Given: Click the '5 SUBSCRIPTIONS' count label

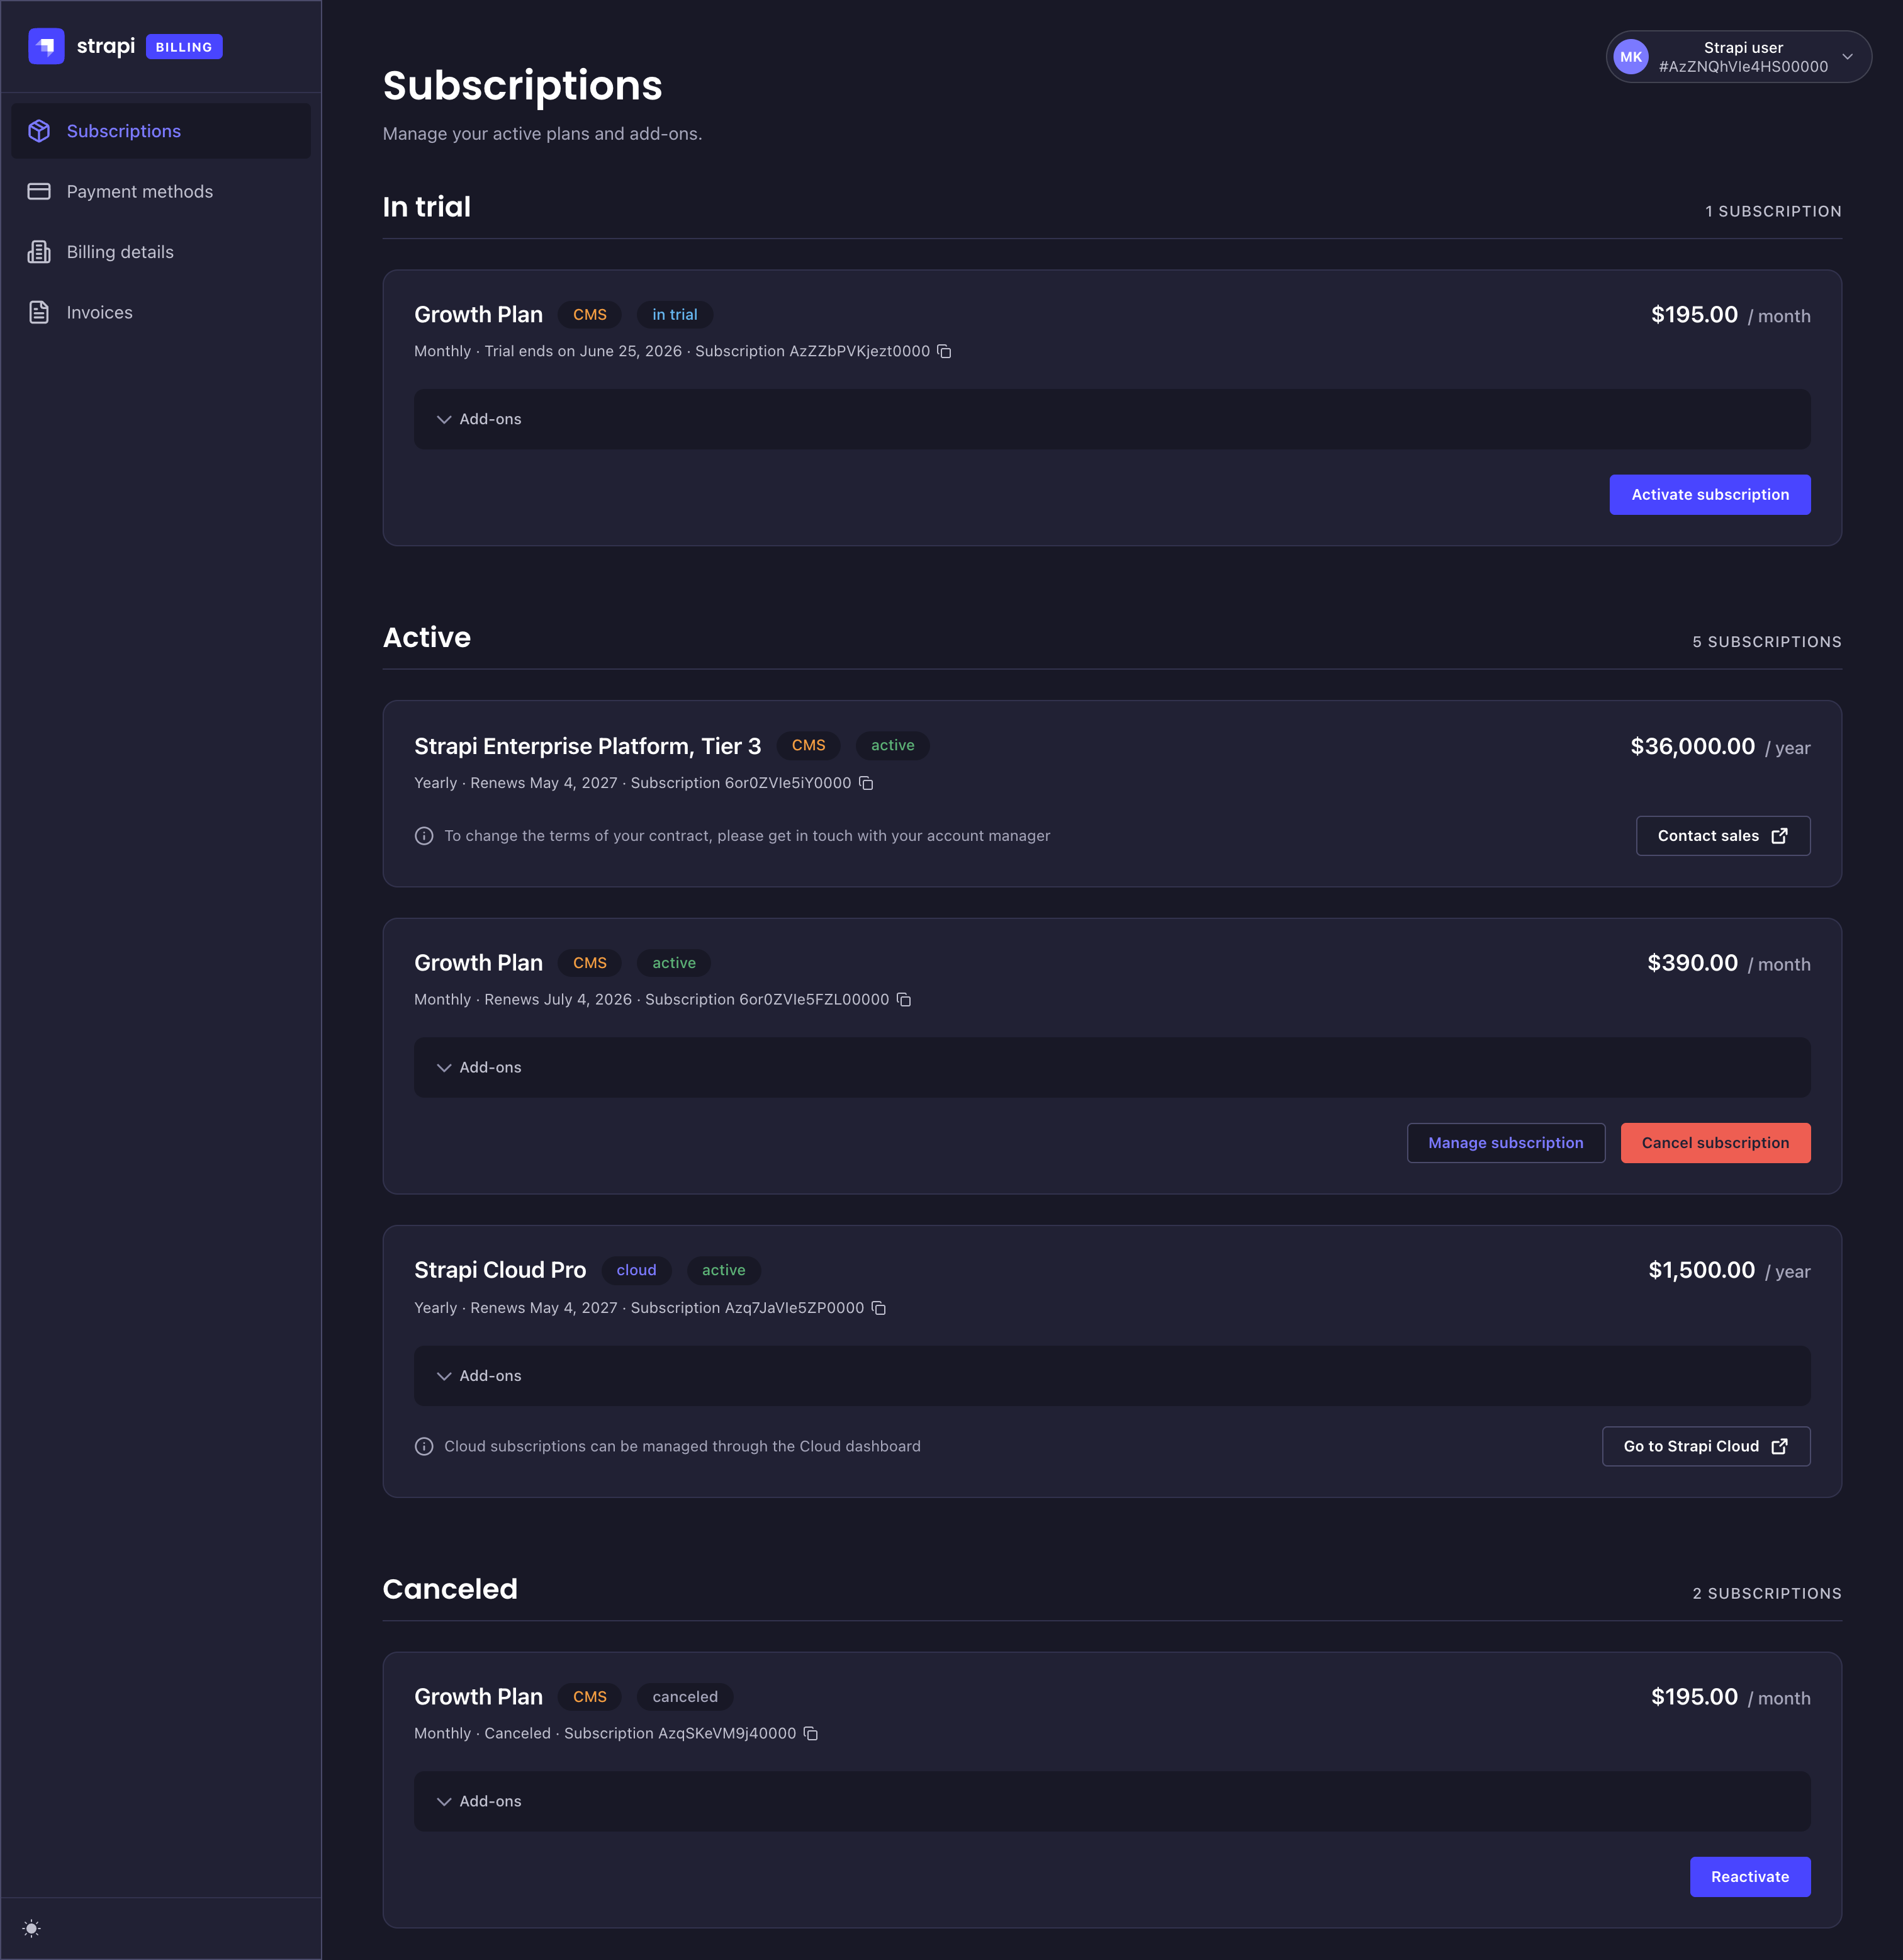Looking at the screenshot, I should pyautogui.click(x=1766, y=642).
